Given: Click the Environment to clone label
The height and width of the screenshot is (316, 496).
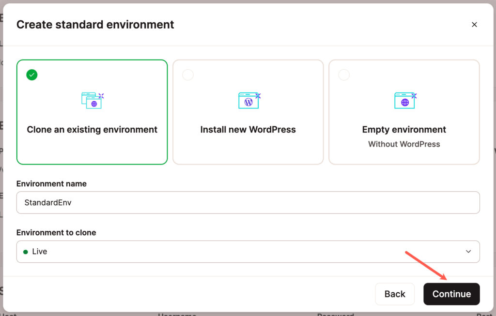Looking at the screenshot, I should coord(56,233).
